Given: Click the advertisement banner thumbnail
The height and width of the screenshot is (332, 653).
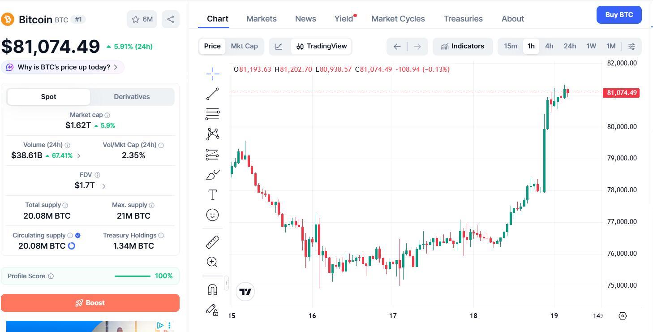Looking at the screenshot, I should (90, 326).
